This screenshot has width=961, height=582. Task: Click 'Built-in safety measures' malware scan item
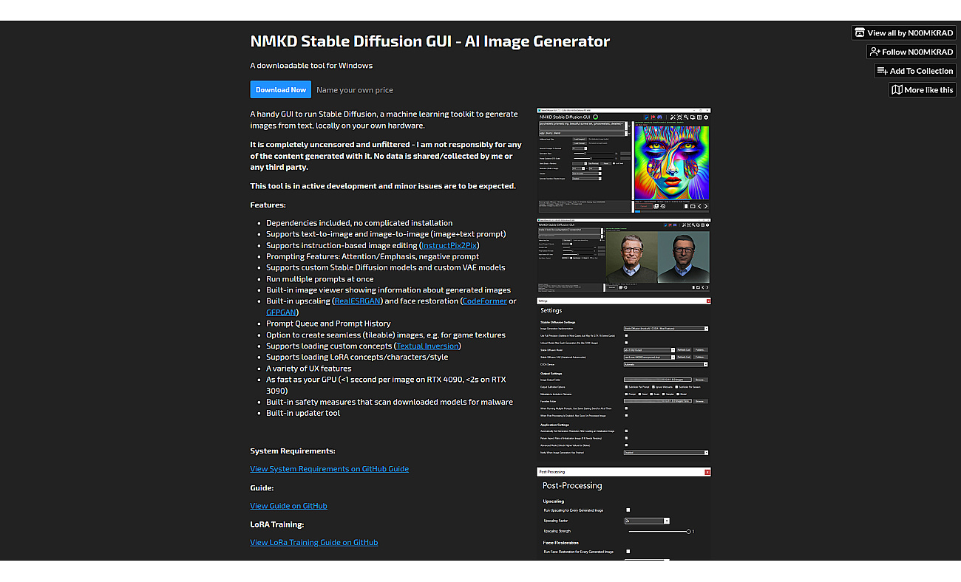pos(390,402)
